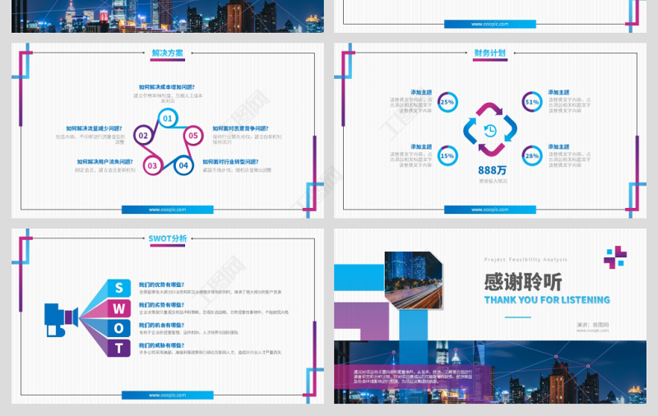Select the 15% progress ring

(447, 155)
